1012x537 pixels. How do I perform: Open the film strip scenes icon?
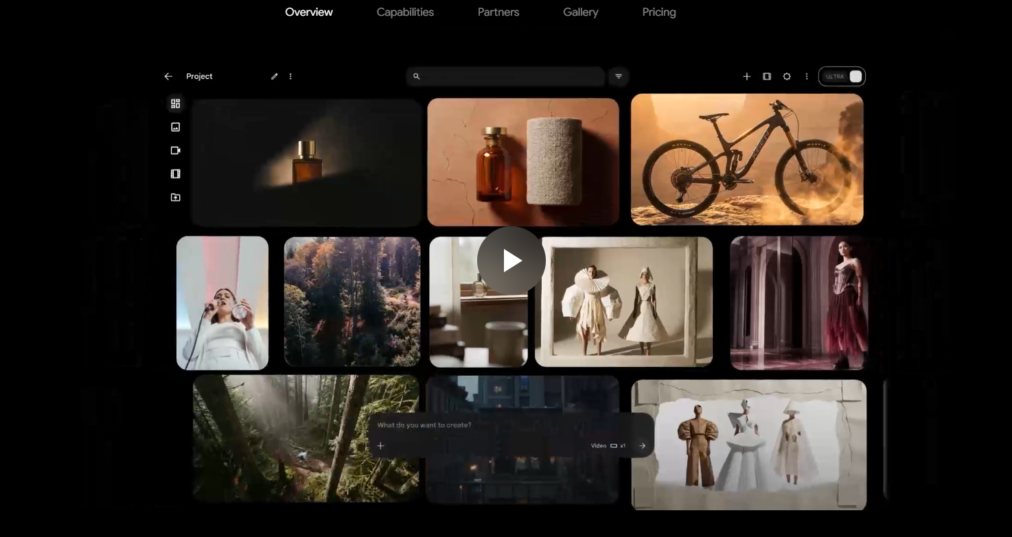[176, 174]
